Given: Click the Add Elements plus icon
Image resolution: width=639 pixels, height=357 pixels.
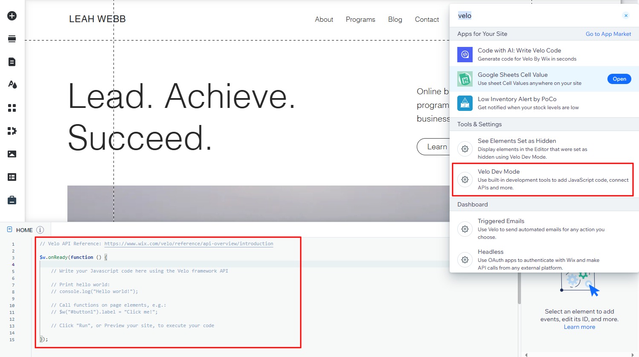Looking at the screenshot, I should coord(12,16).
